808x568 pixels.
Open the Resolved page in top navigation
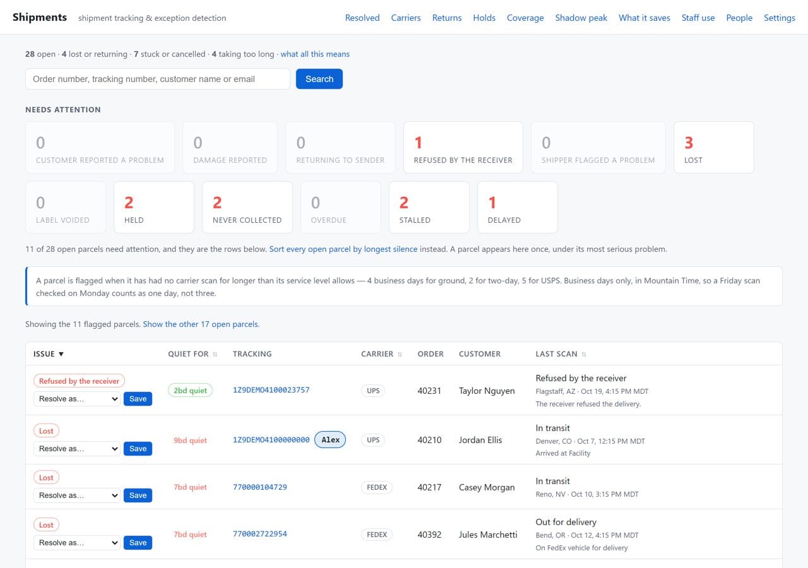[362, 18]
